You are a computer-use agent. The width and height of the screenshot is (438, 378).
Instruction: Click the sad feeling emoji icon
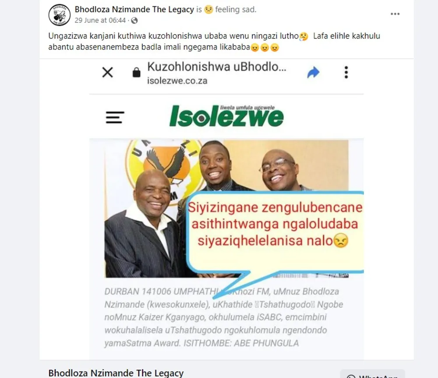tap(208, 10)
